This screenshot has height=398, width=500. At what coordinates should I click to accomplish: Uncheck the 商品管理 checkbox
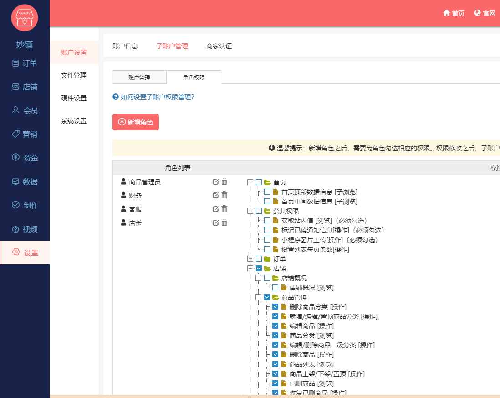[267, 297]
